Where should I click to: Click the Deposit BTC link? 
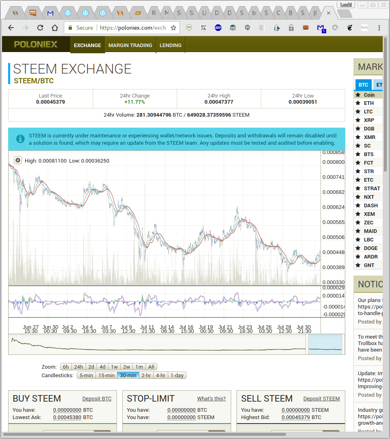[x=97, y=398]
